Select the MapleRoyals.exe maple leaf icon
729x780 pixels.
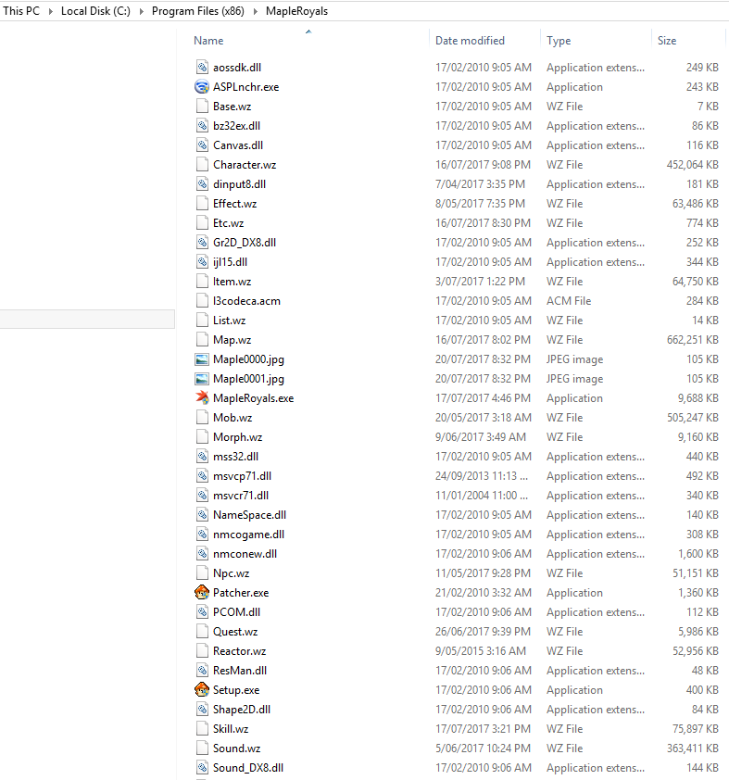point(202,398)
